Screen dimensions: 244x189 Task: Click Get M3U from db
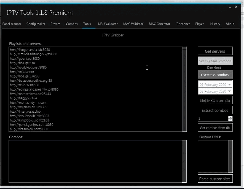pyautogui.click(x=215, y=100)
